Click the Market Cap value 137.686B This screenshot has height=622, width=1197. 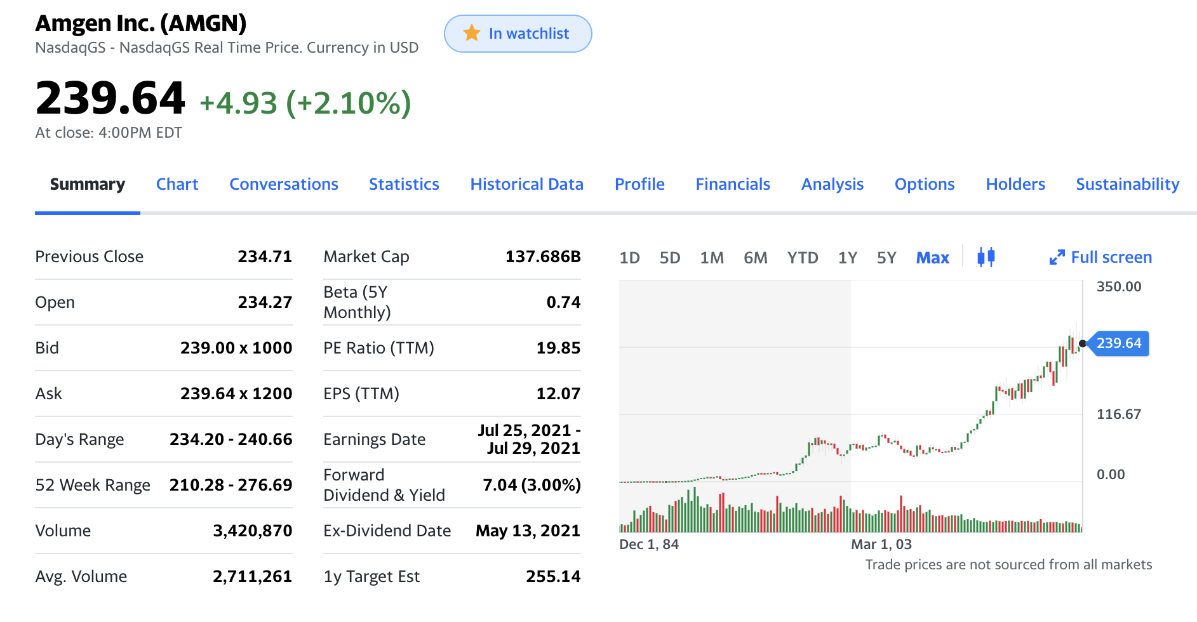[x=543, y=256]
